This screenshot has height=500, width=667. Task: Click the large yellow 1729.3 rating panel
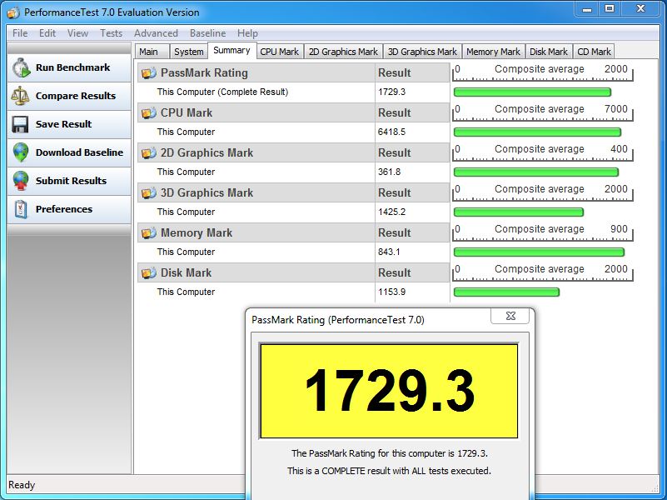(389, 391)
